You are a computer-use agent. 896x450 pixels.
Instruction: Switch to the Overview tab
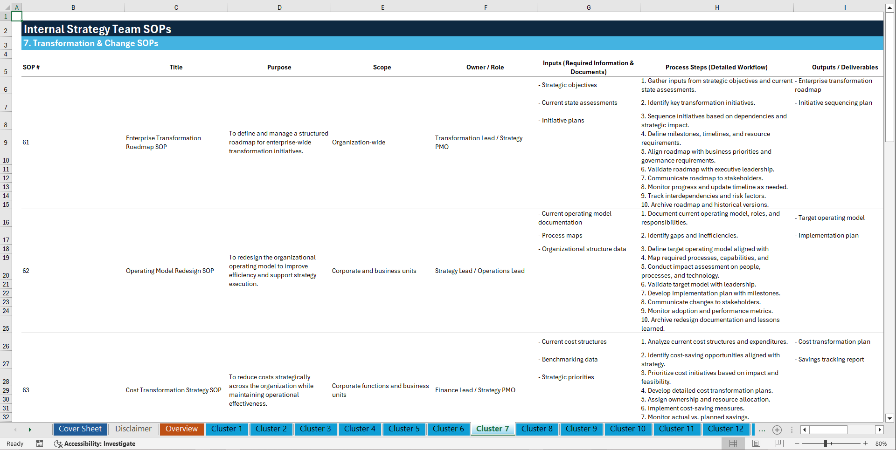(x=181, y=429)
